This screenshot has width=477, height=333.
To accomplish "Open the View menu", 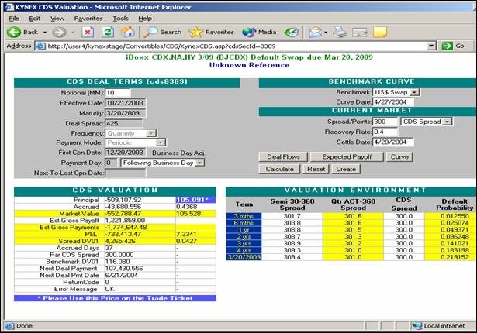I will [57, 19].
